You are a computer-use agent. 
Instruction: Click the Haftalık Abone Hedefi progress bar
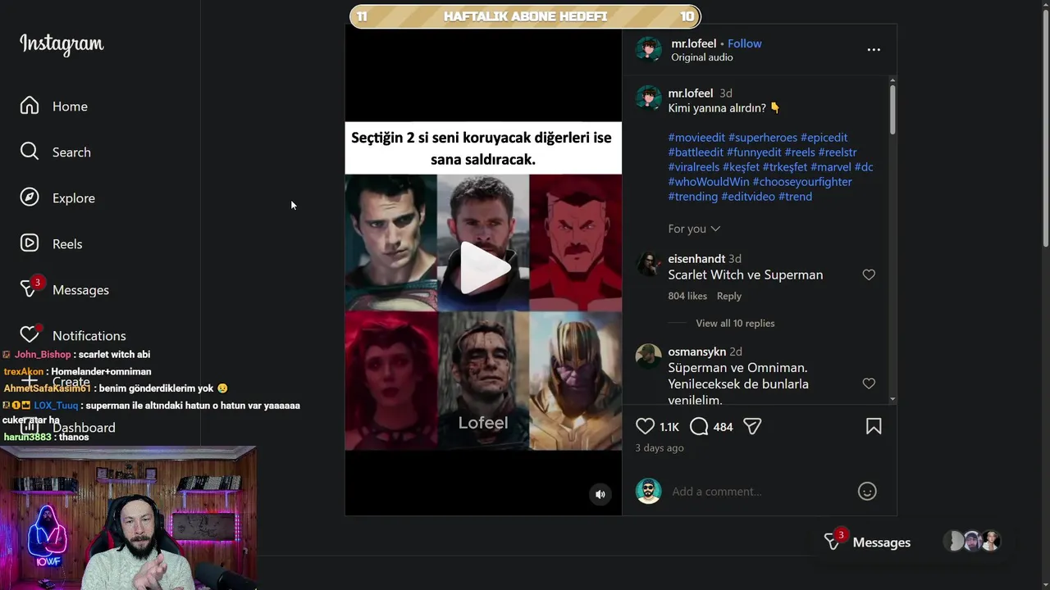[525, 16]
